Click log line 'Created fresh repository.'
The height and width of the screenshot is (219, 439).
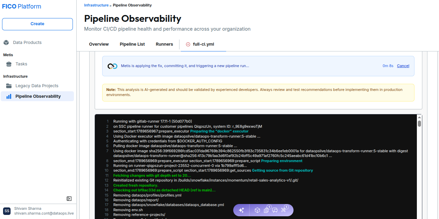[x=136, y=185]
